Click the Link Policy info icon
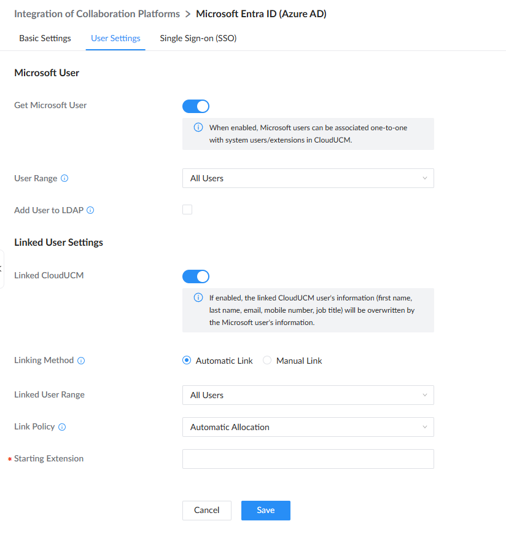The width and height of the screenshot is (506, 537). click(x=62, y=427)
